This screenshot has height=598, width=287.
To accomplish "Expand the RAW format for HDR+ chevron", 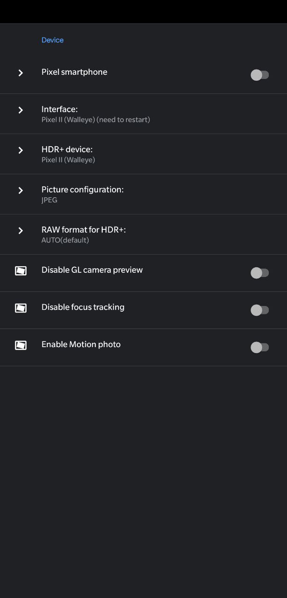I will (21, 230).
